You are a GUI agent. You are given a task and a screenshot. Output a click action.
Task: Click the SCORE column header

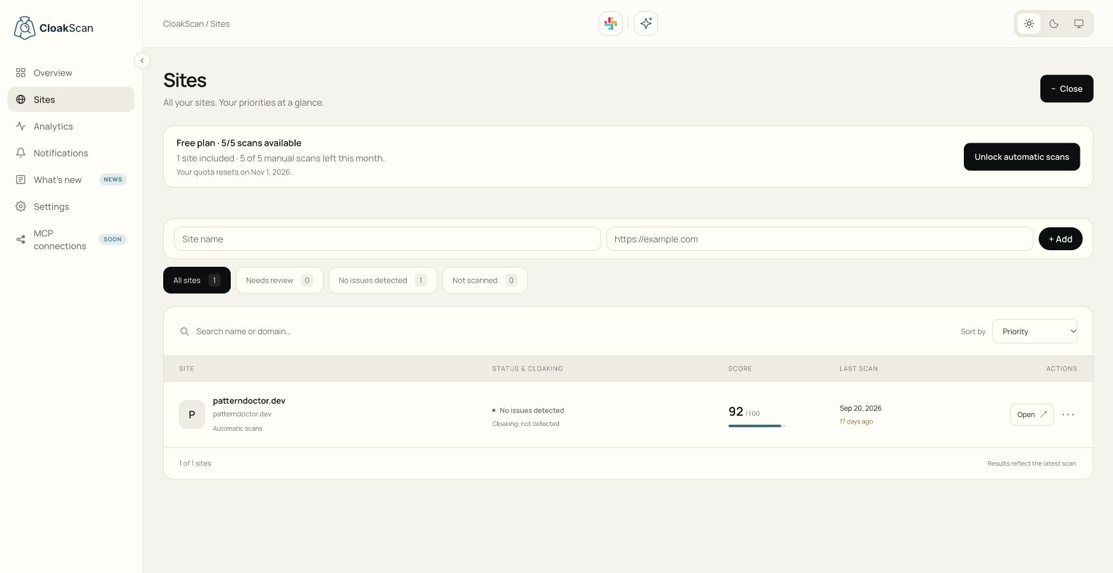(740, 369)
